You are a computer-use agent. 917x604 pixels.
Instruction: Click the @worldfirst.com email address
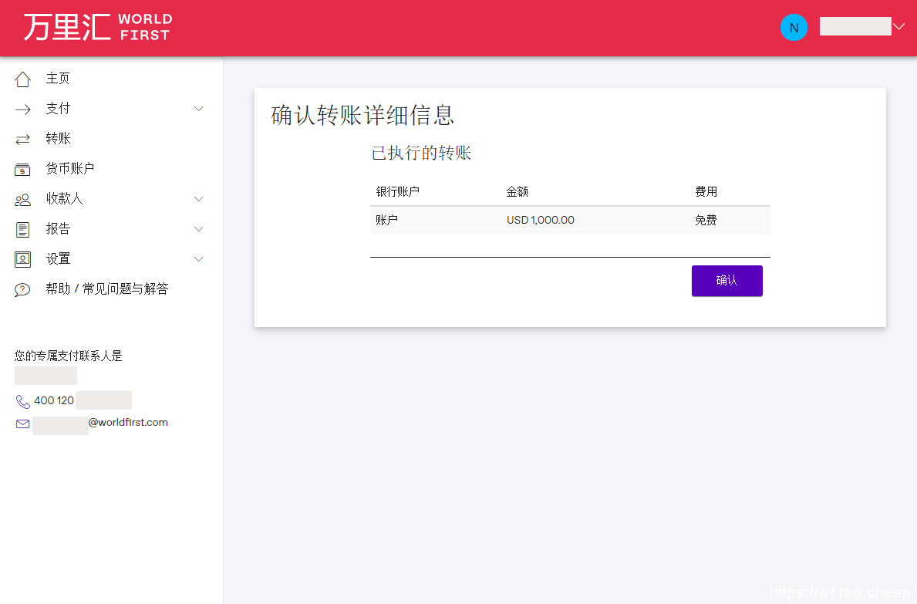128,423
